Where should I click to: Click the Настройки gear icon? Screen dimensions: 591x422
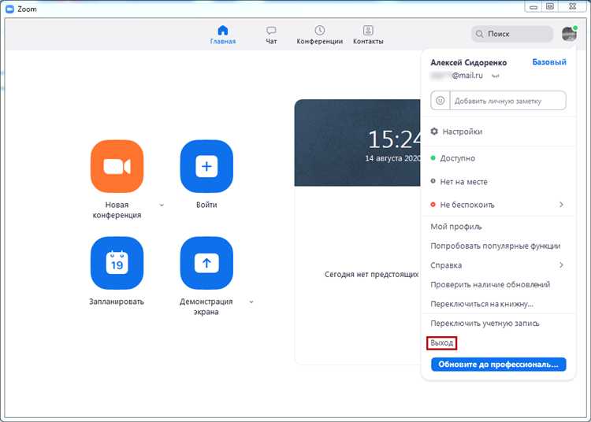(x=434, y=131)
